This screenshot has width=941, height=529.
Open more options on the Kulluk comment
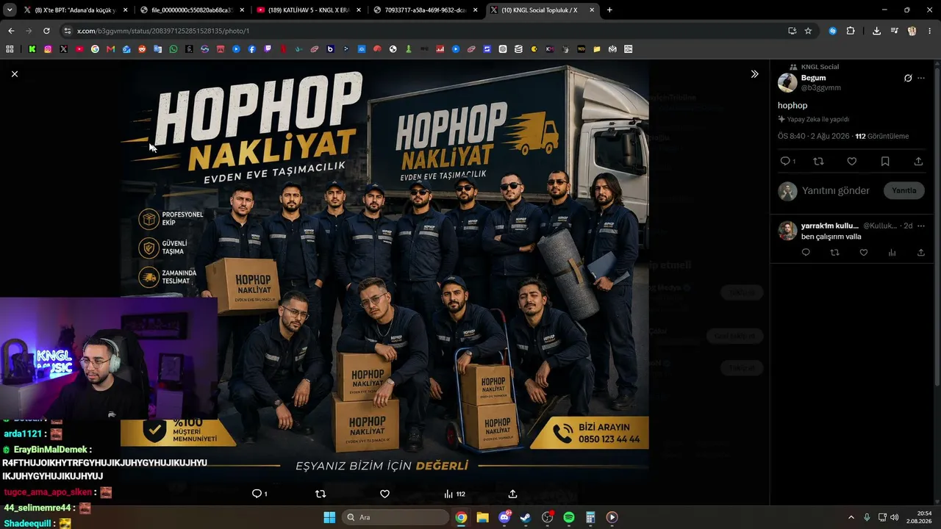click(x=922, y=226)
